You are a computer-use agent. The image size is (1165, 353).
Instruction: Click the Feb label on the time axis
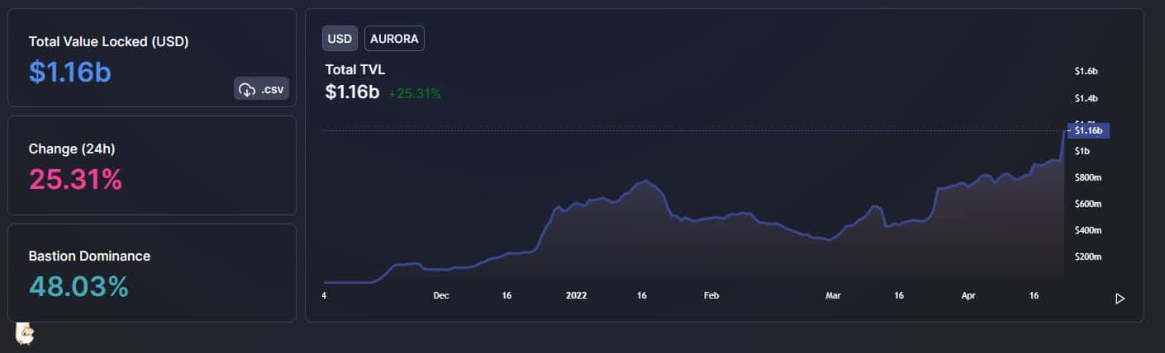click(x=711, y=295)
